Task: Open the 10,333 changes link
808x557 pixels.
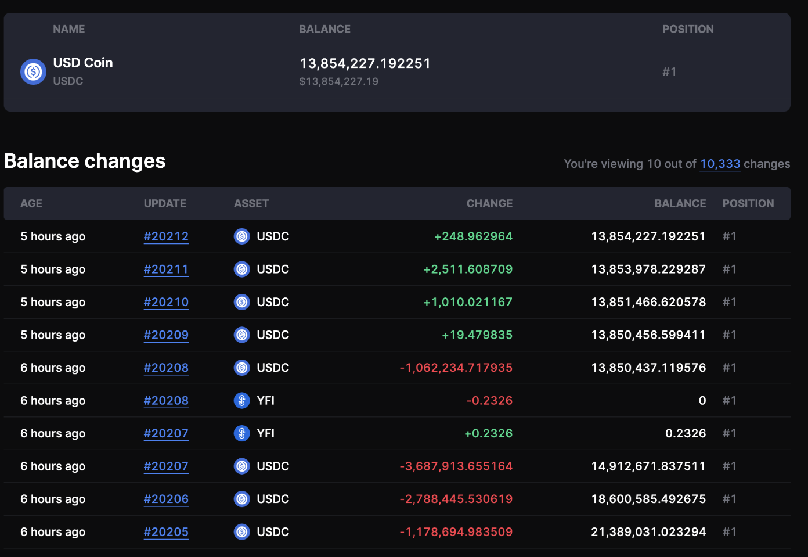Action: pyautogui.click(x=720, y=164)
